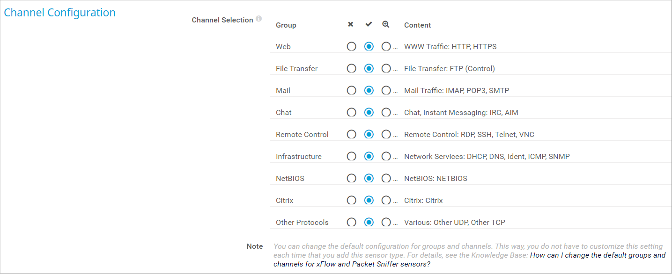Screen dimensions: 672x274
Task: Select Detail for the Web group
Action: coord(386,46)
